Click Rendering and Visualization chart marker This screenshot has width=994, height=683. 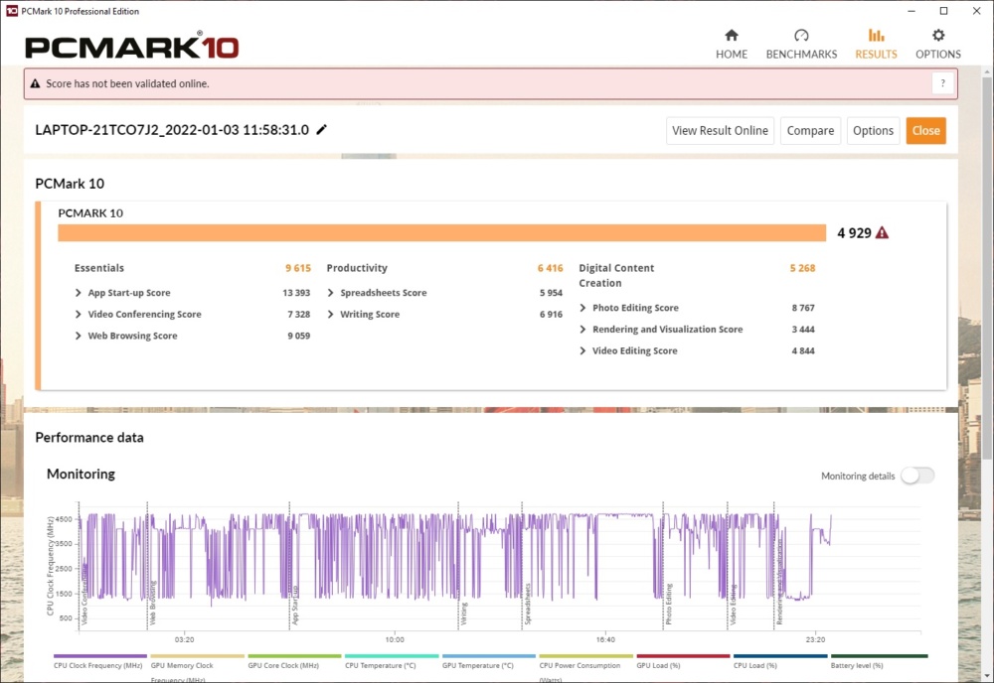(779, 583)
